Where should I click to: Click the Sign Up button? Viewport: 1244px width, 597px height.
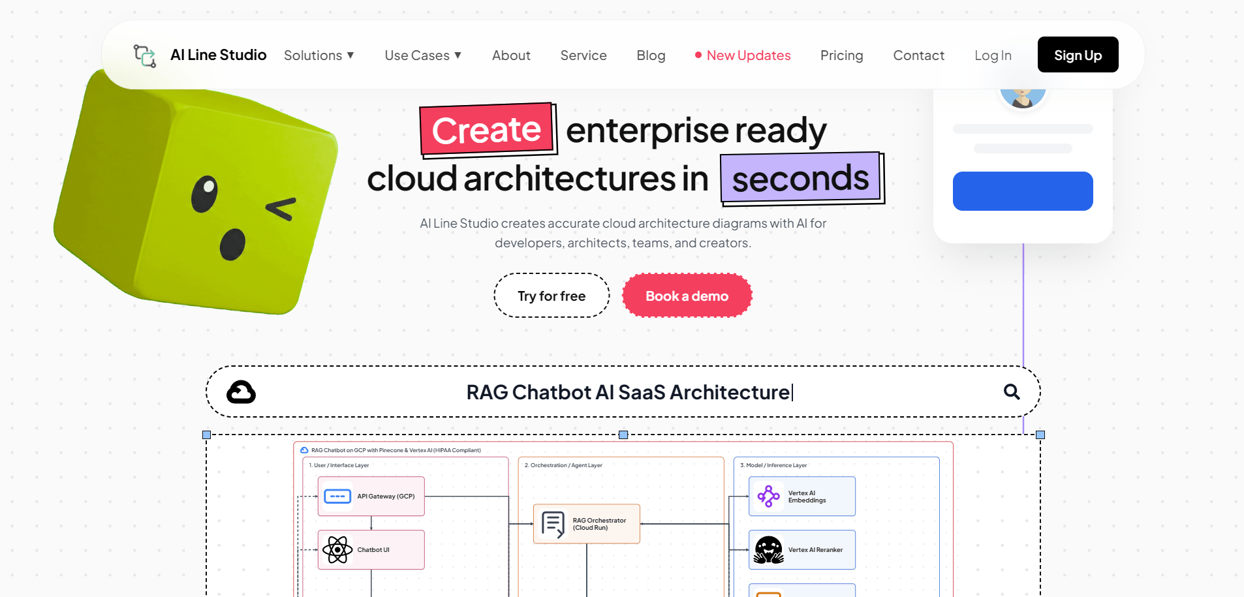tap(1078, 55)
